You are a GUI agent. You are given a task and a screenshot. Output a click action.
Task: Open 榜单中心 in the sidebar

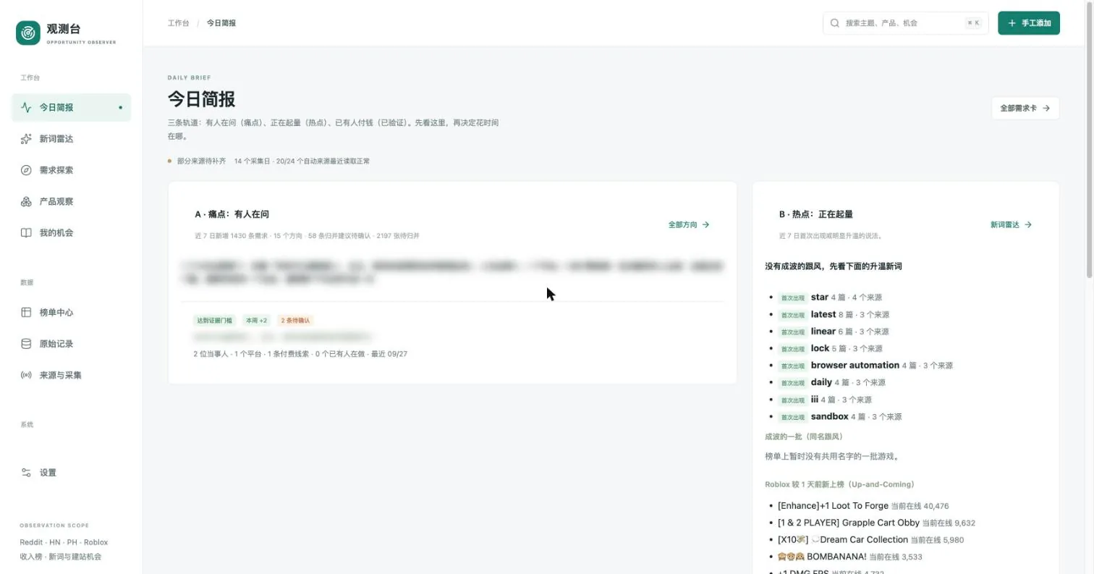pos(72,313)
